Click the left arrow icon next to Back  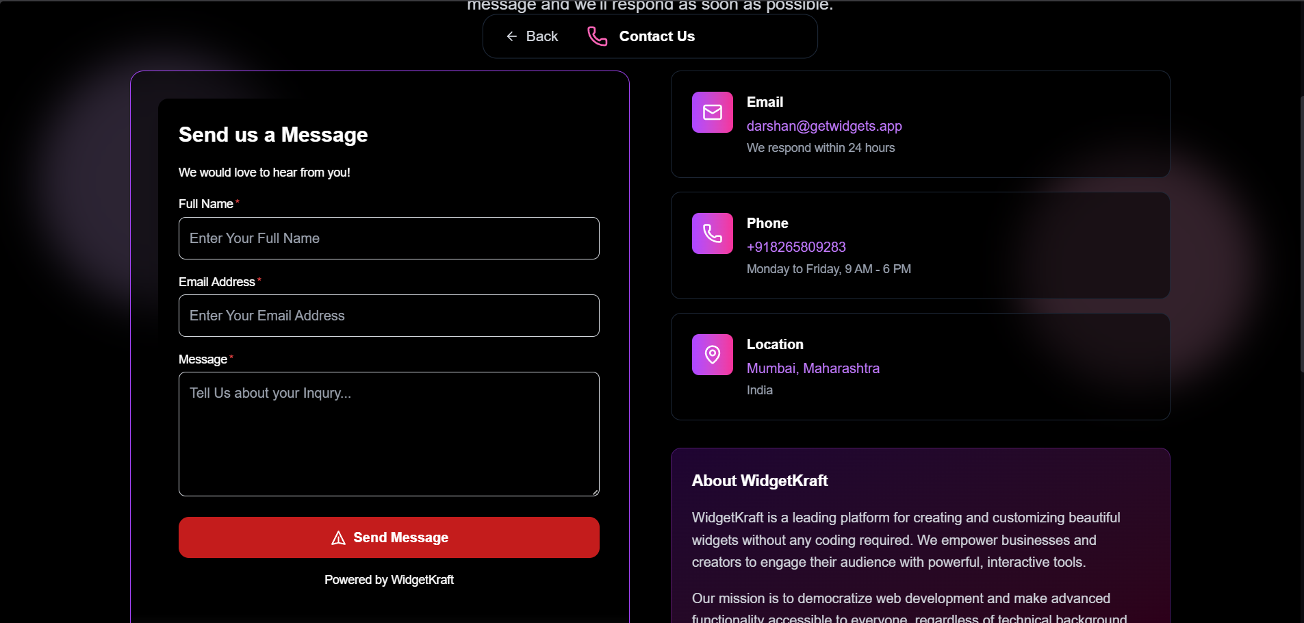point(512,36)
